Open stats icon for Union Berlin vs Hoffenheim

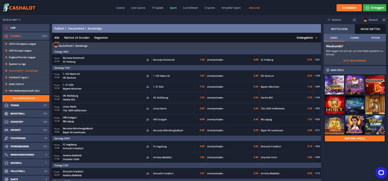pyautogui.click(x=148, y=109)
